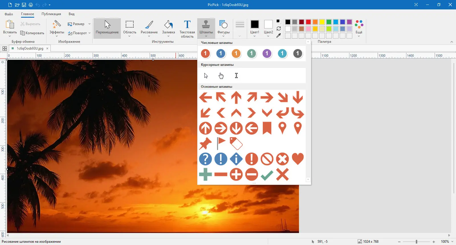
Task: Pick the eyedropper color picker tool
Action: pyautogui.click(x=278, y=35)
